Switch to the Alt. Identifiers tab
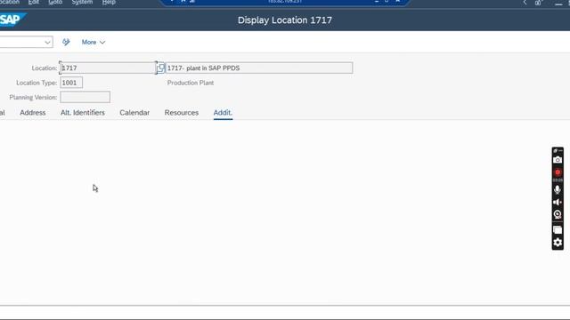This screenshot has width=570, height=320. 83,113
